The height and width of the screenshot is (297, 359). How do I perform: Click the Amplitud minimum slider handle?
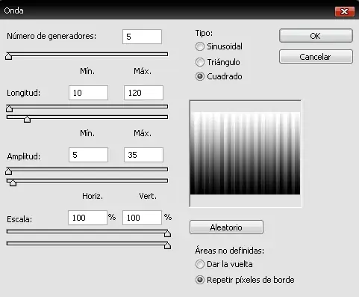[x=8, y=171]
